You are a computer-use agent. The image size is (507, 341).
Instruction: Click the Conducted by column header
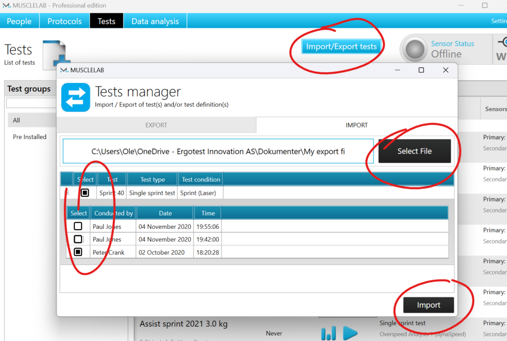coord(113,213)
